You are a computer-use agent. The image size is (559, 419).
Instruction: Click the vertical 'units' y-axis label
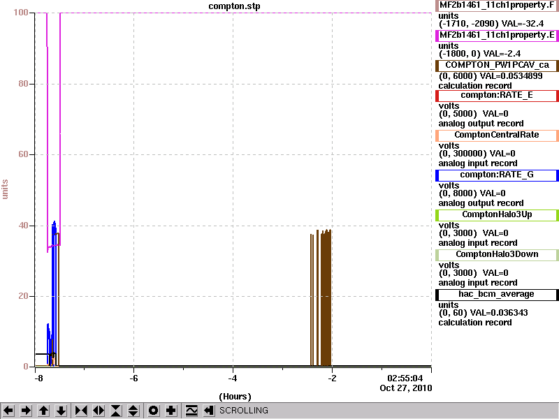coord(5,189)
